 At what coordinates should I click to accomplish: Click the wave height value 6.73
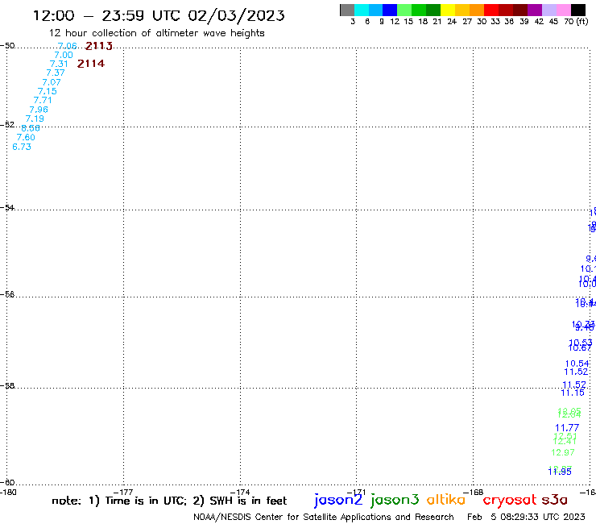pyautogui.click(x=22, y=147)
